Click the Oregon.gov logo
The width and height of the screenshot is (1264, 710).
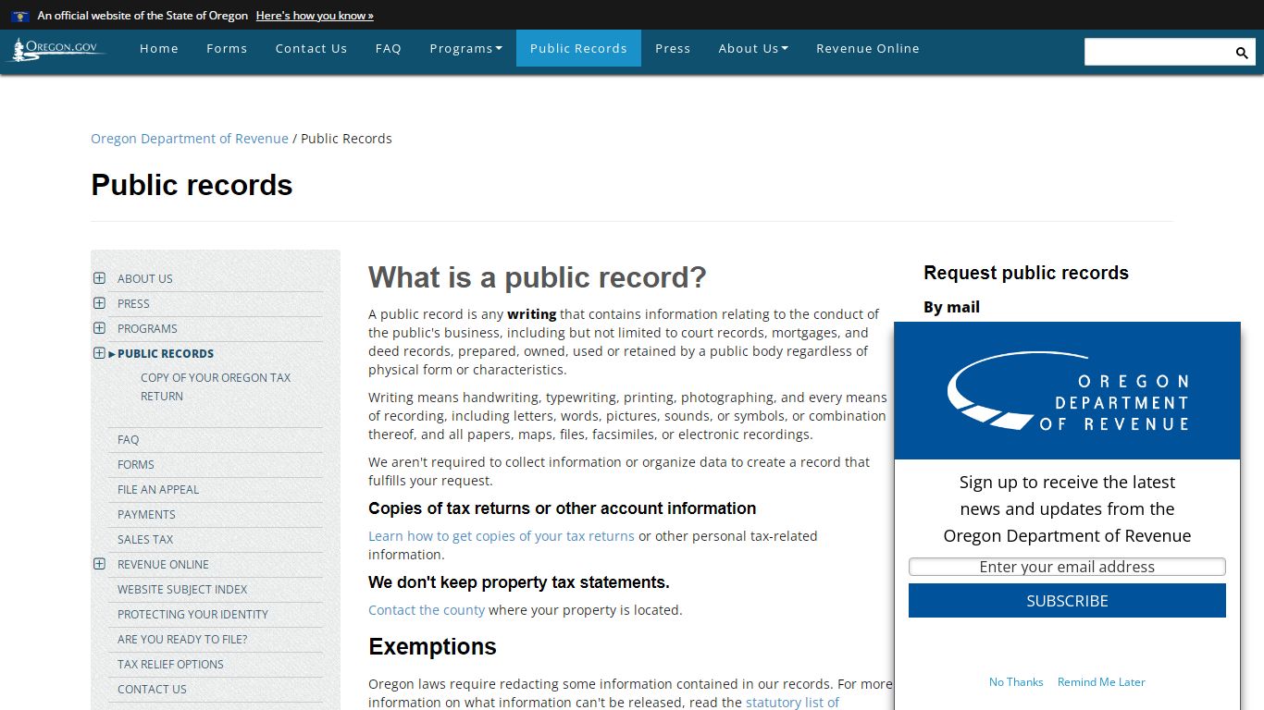coord(56,49)
